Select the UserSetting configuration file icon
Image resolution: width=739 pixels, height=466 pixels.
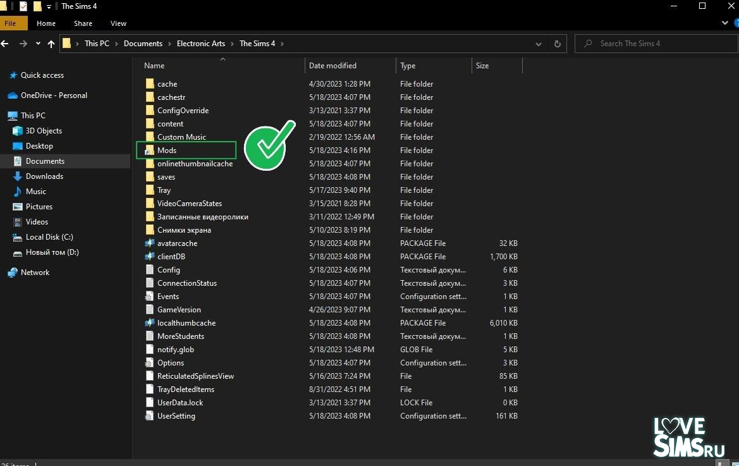pyautogui.click(x=150, y=416)
